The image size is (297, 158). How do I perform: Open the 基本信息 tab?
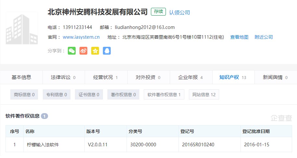point(21,77)
